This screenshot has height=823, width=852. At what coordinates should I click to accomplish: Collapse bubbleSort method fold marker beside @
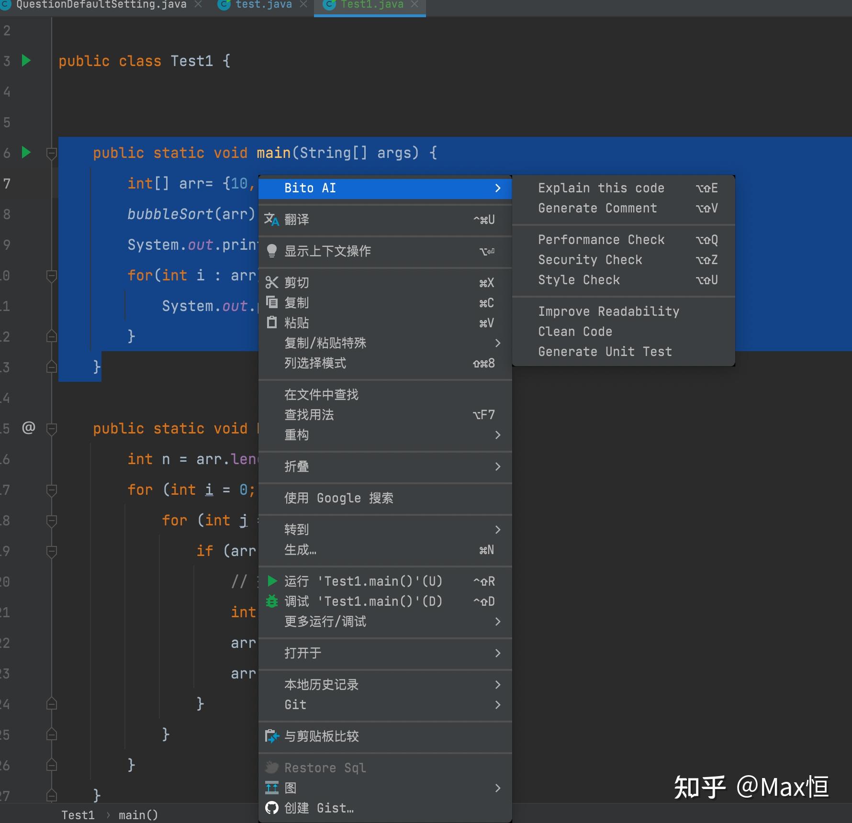(x=52, y=428)
